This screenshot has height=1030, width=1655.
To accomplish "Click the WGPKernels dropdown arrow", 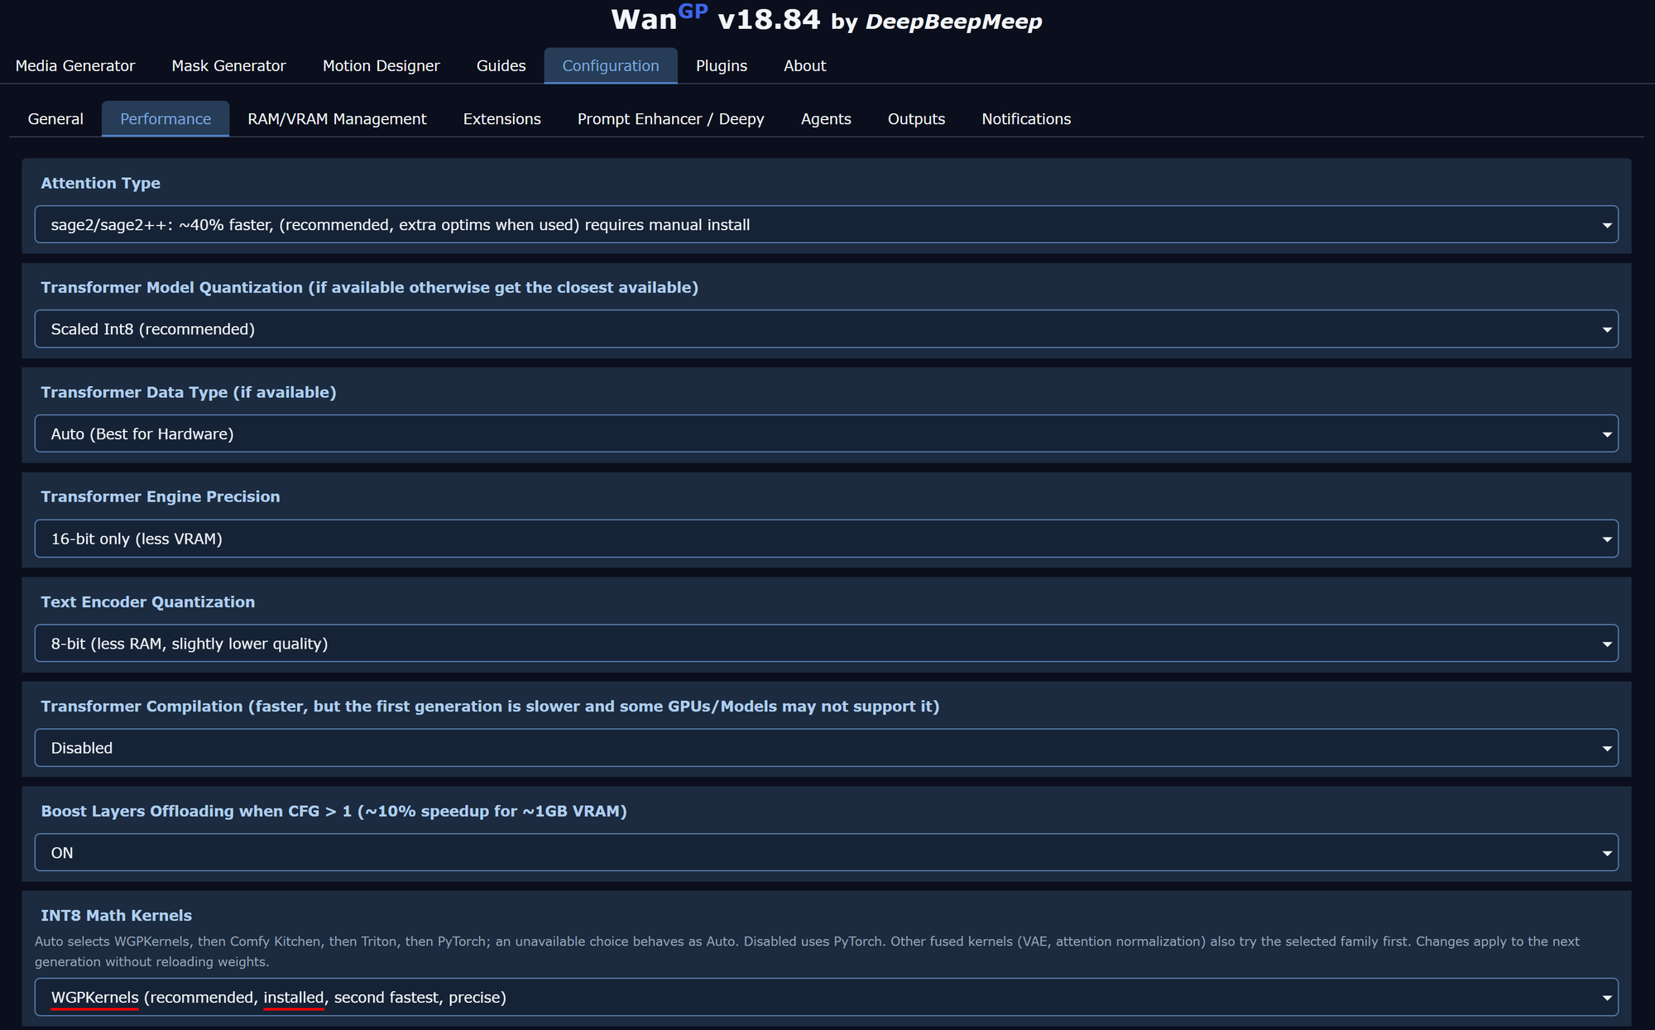I will 1606,998.
